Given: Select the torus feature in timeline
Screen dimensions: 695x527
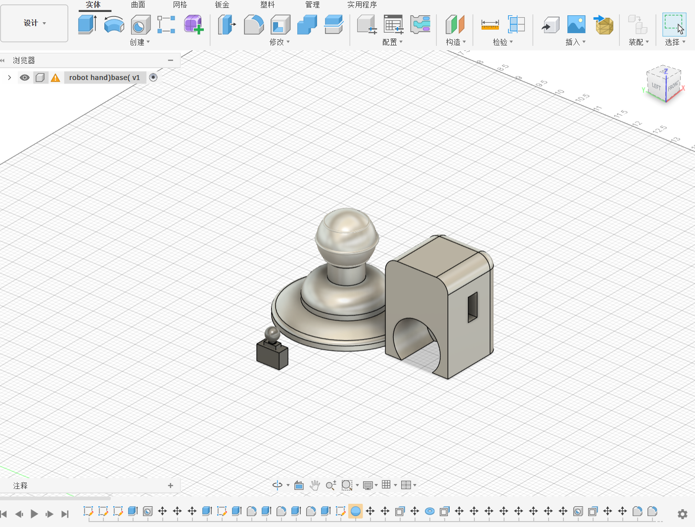Looking at the screenshot, I should (429, 511).
